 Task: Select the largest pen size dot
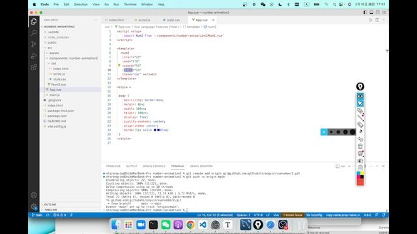coord(352,132)
